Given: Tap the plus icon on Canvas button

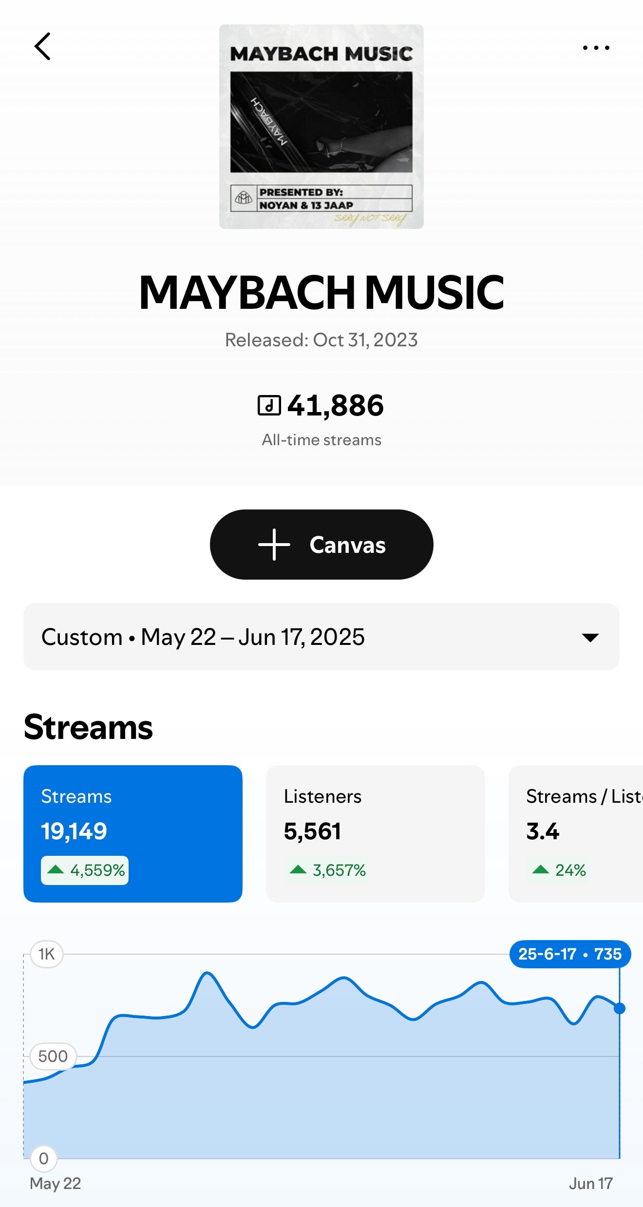Looking at the screenshot, I should (274, 545).
